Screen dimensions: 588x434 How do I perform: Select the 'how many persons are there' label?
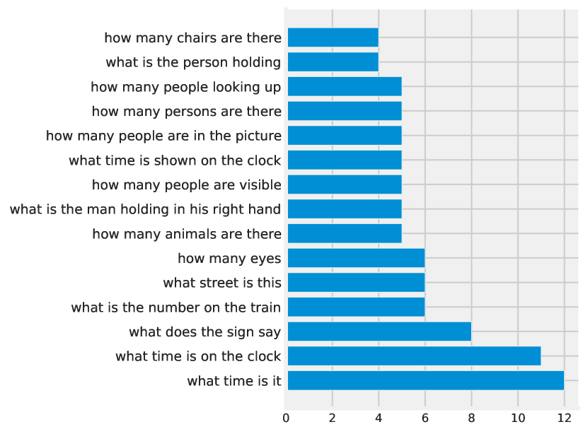coord(187,111)
